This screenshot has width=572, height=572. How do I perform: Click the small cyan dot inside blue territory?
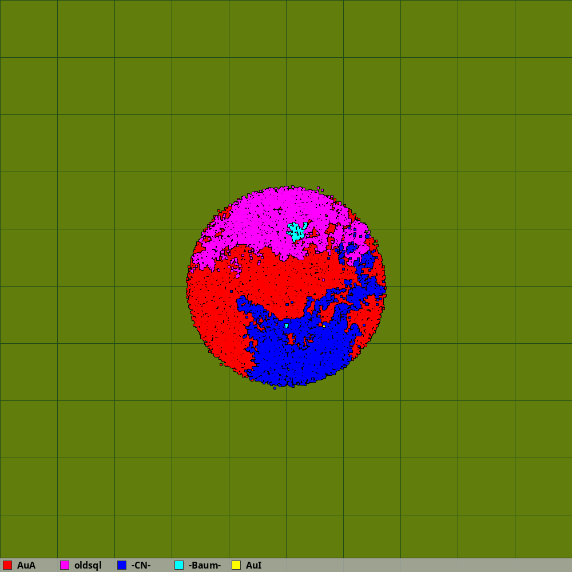[287, 325]
